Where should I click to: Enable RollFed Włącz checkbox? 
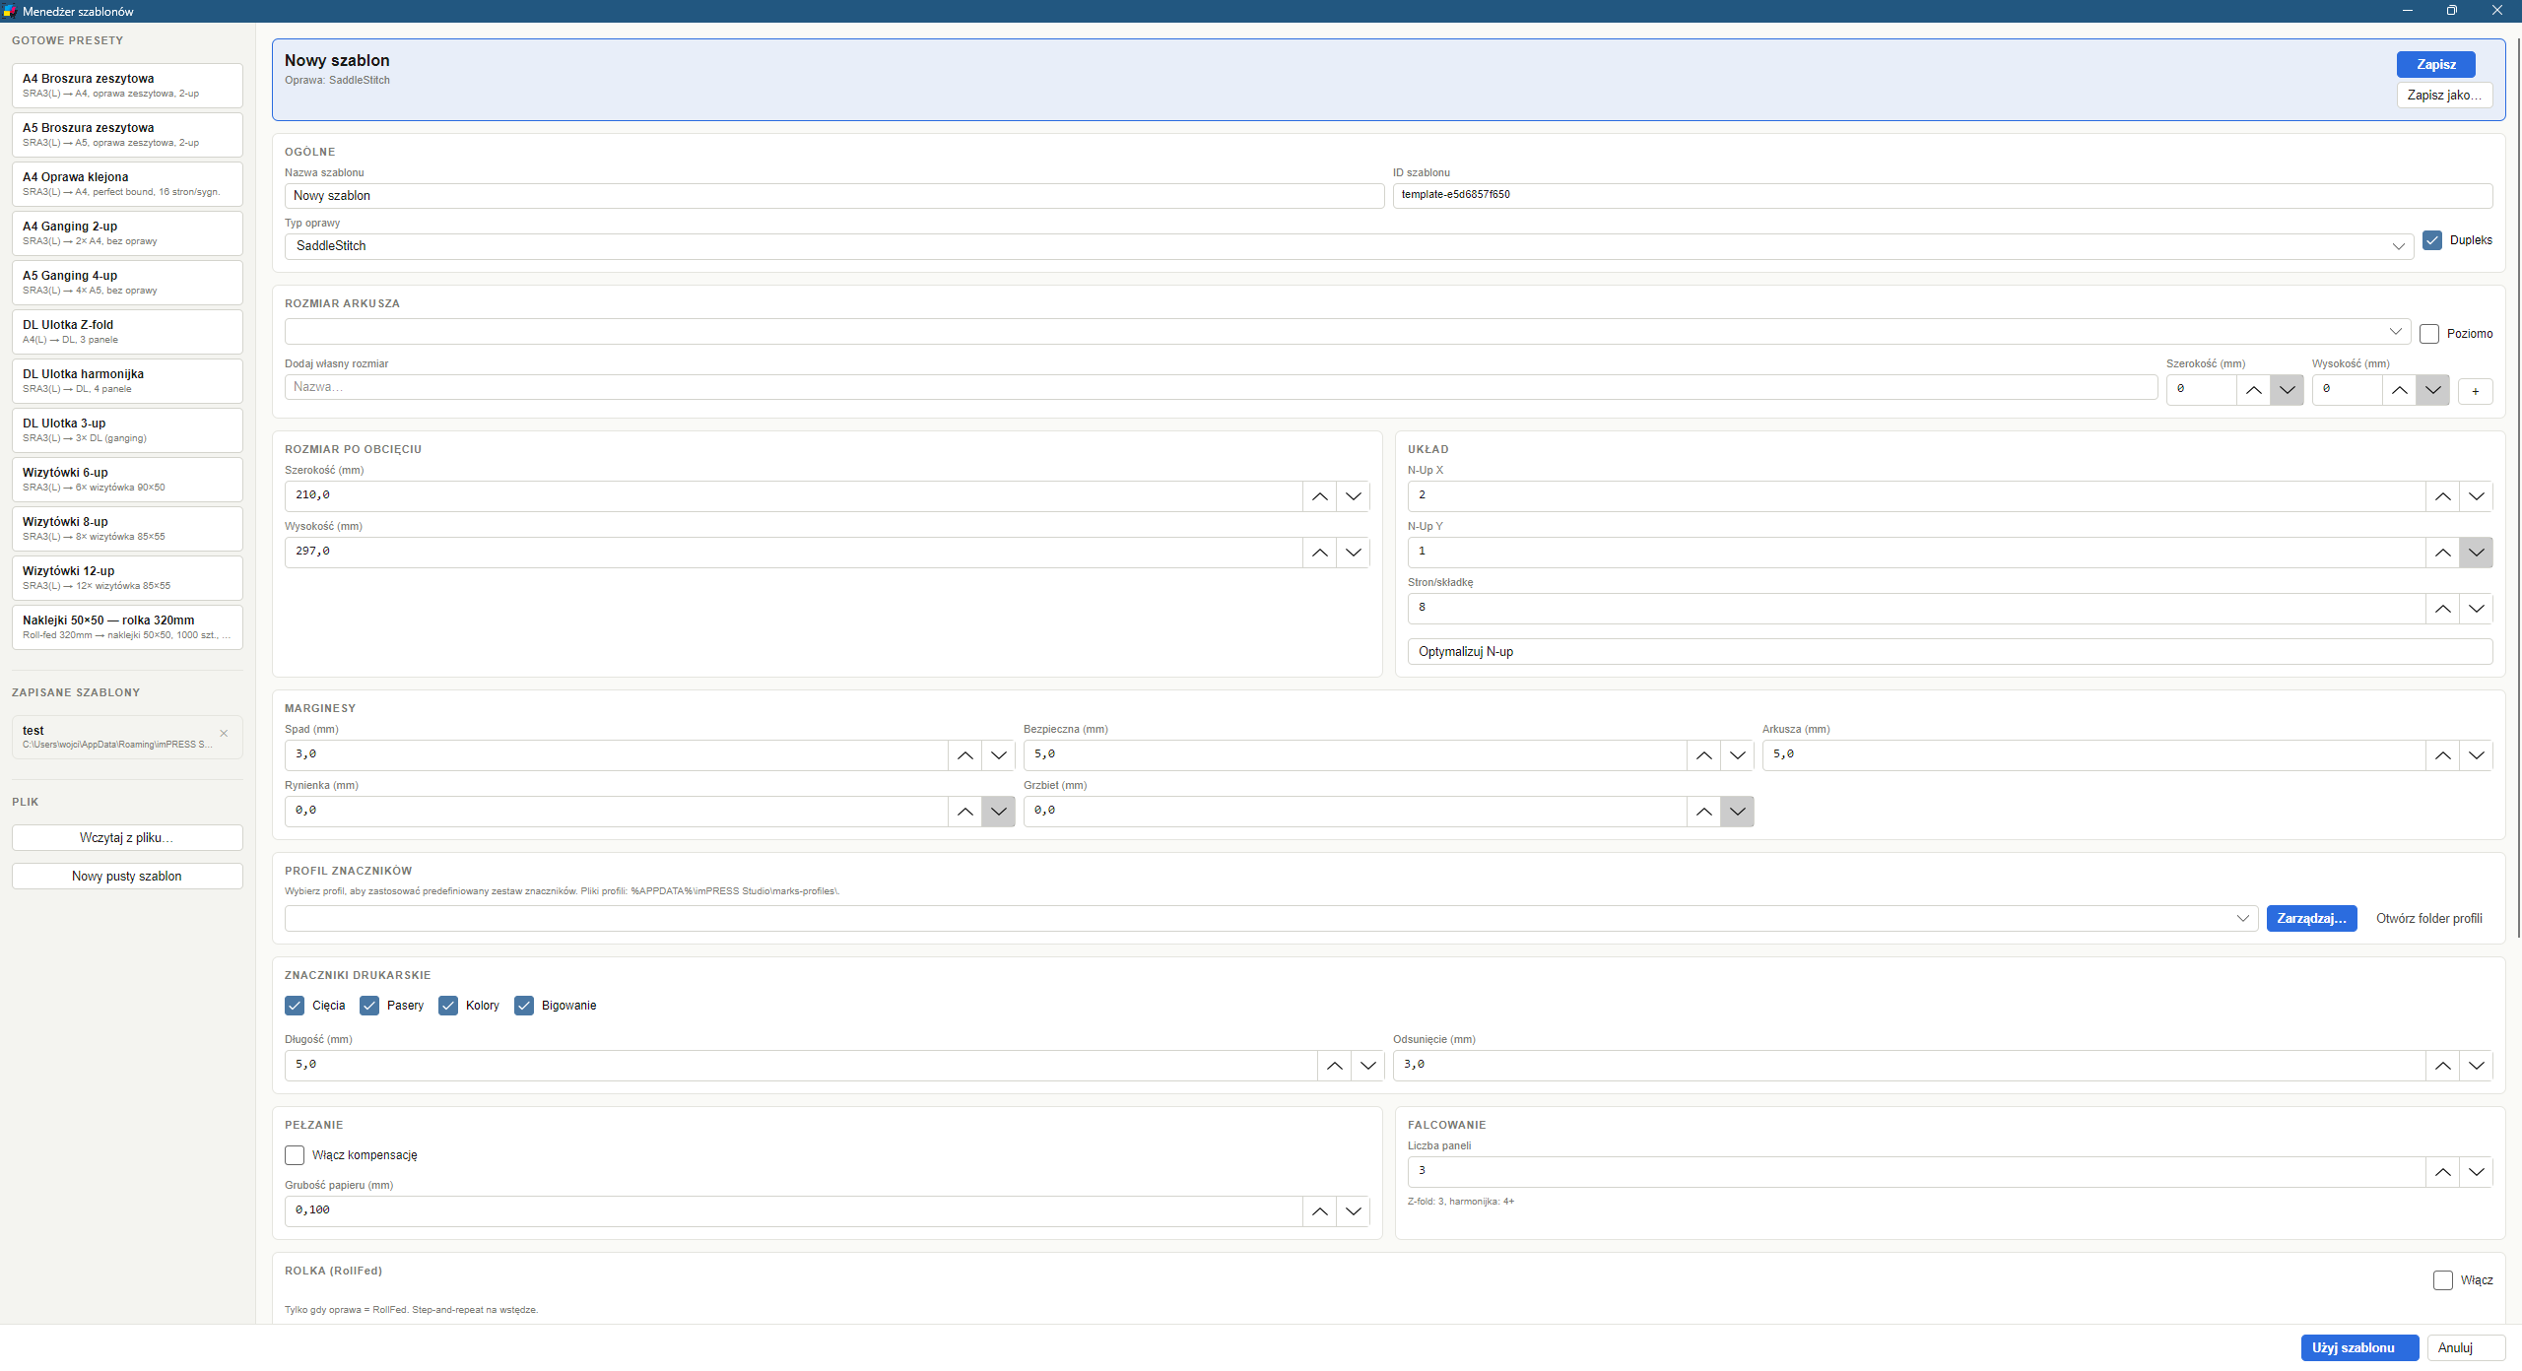2443,1280
